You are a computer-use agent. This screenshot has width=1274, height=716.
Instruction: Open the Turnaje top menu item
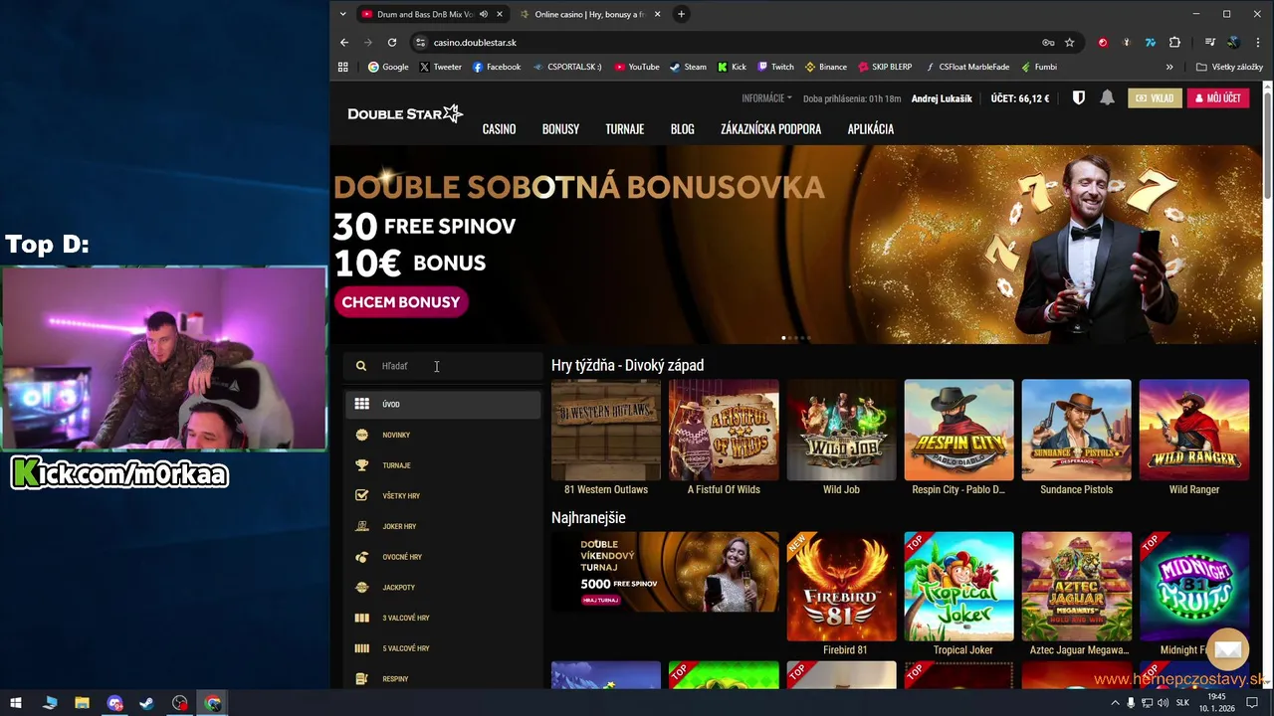click(x=624, y=129)
